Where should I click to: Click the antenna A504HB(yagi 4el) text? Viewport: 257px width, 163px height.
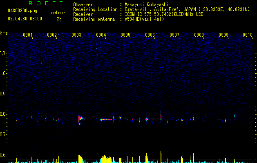pos(144,19)
